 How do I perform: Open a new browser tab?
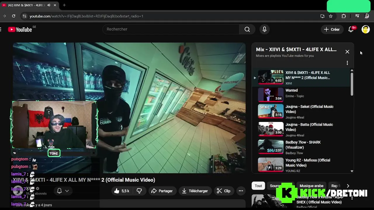64,5
